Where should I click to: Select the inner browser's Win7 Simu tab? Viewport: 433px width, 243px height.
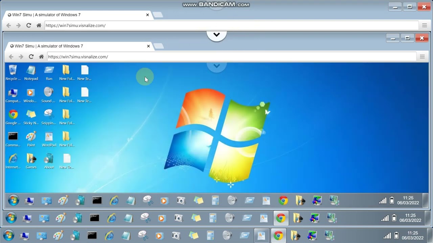[x=79, y=46]
